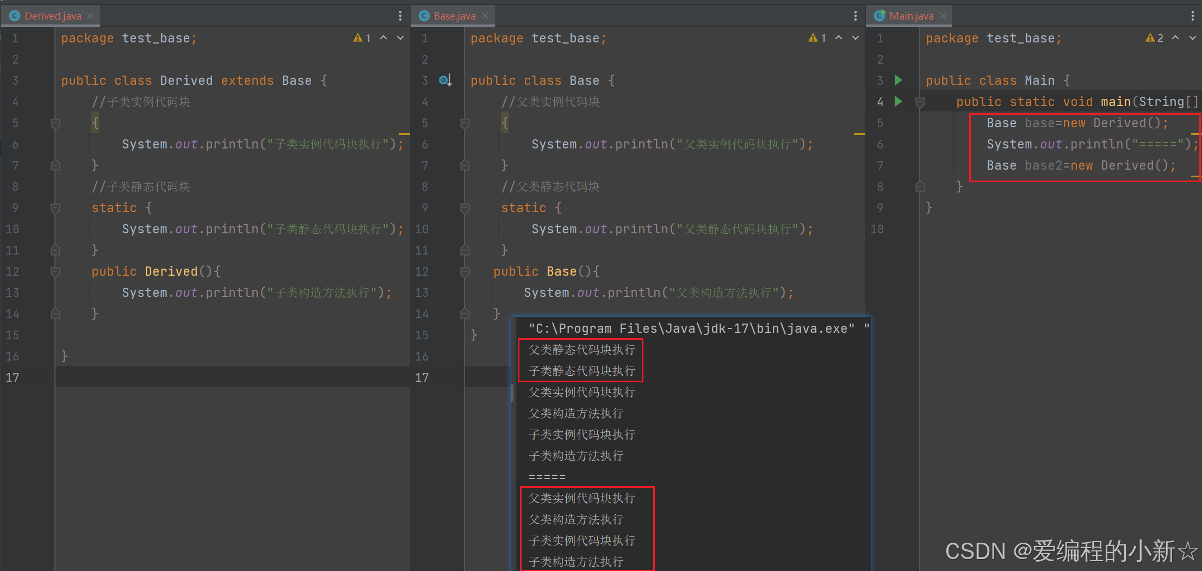Image resolution: width=1202 pixels, height=571 pixels.
Task: Go to next highlighted error in Main.java
Action: tap(1193, 38)
